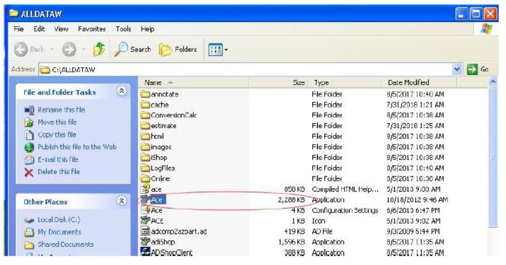506x265 pixels.
Task: Click the Go button
Action: pyautogui.click(x=478, y=69)
